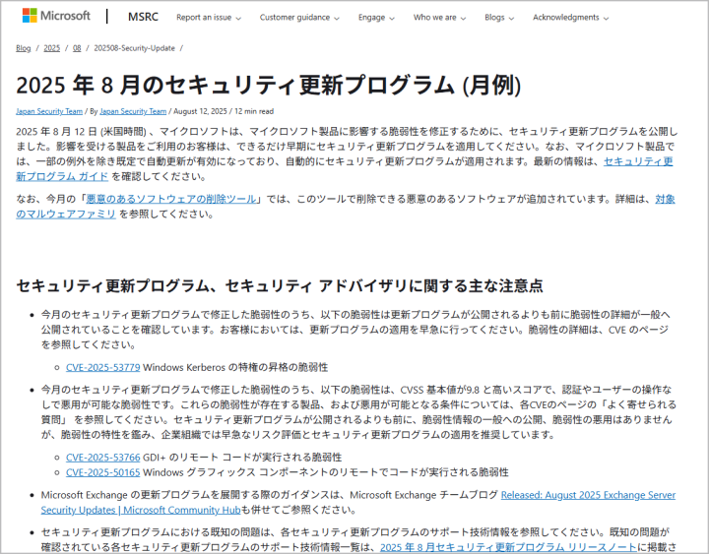Click the 12 min read text
Screen dimensions: 709x554
tap(254, 111)
